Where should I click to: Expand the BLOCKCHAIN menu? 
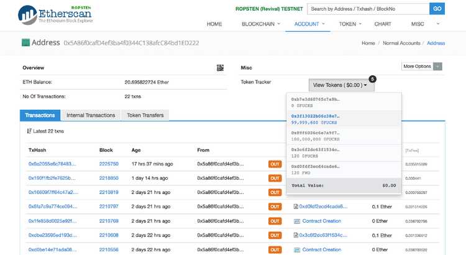tap(260, 24)
